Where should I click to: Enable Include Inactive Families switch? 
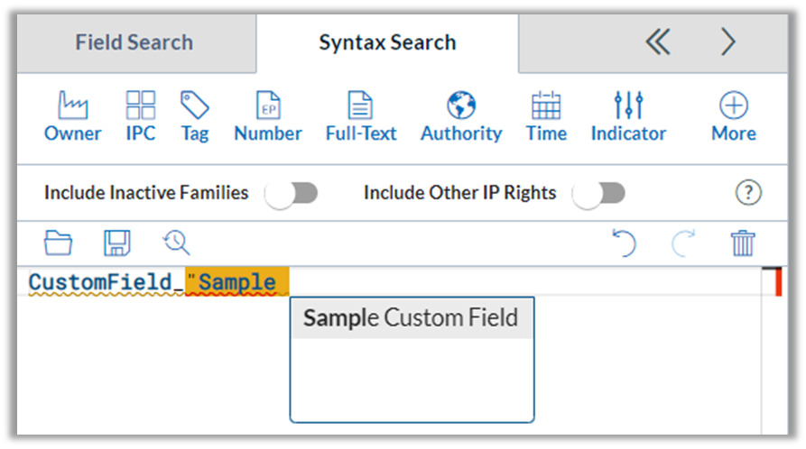(291, 193)
